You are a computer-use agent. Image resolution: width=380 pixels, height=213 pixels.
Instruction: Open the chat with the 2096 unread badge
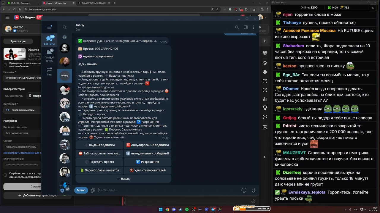pyautogui.click(x=64, y=130)
